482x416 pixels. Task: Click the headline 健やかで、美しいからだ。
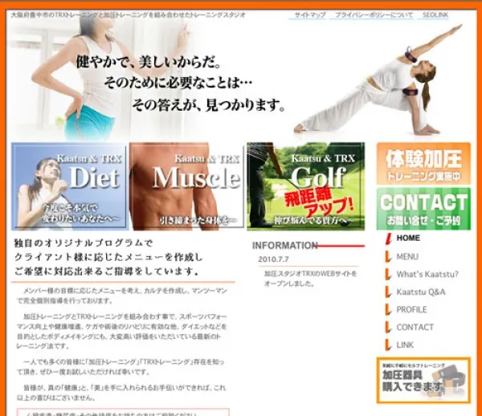click(149, 62)
